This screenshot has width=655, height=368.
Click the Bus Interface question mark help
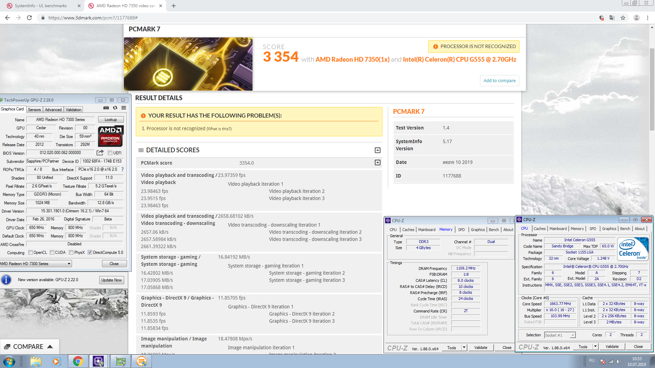tap(122, 169)
